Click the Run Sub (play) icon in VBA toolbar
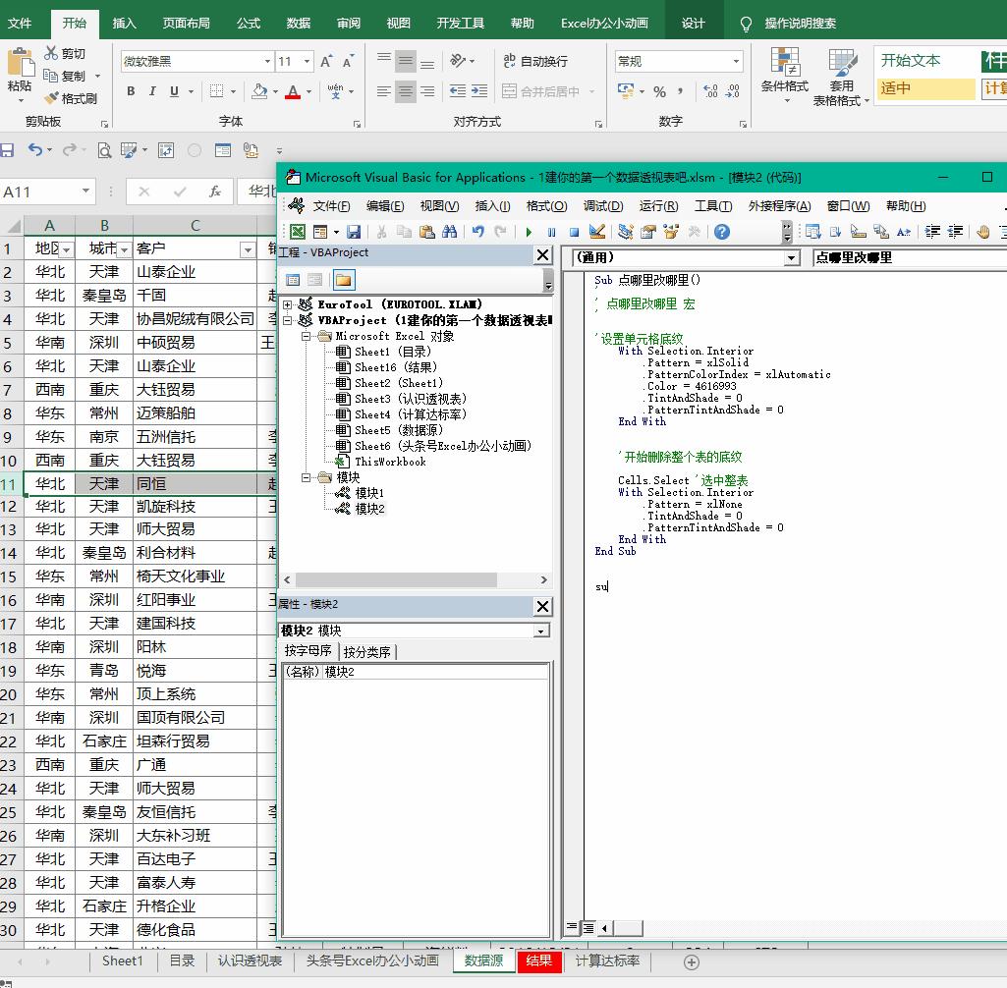The height and width of the screenshot is (988, 1007). pyautogui.click(x=529, y=232)
